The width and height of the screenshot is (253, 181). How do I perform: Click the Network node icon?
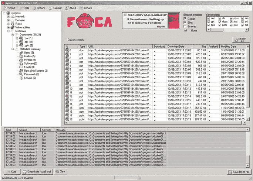point(13,17)
